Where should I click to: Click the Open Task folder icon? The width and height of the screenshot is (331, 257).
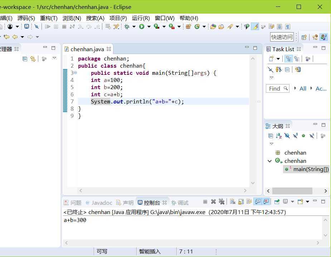click(x=221, y=26)
